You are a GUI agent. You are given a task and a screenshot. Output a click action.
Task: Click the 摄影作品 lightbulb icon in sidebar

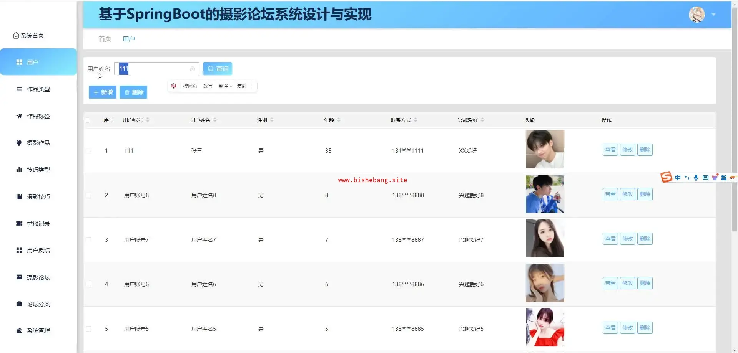coord(19,143)
